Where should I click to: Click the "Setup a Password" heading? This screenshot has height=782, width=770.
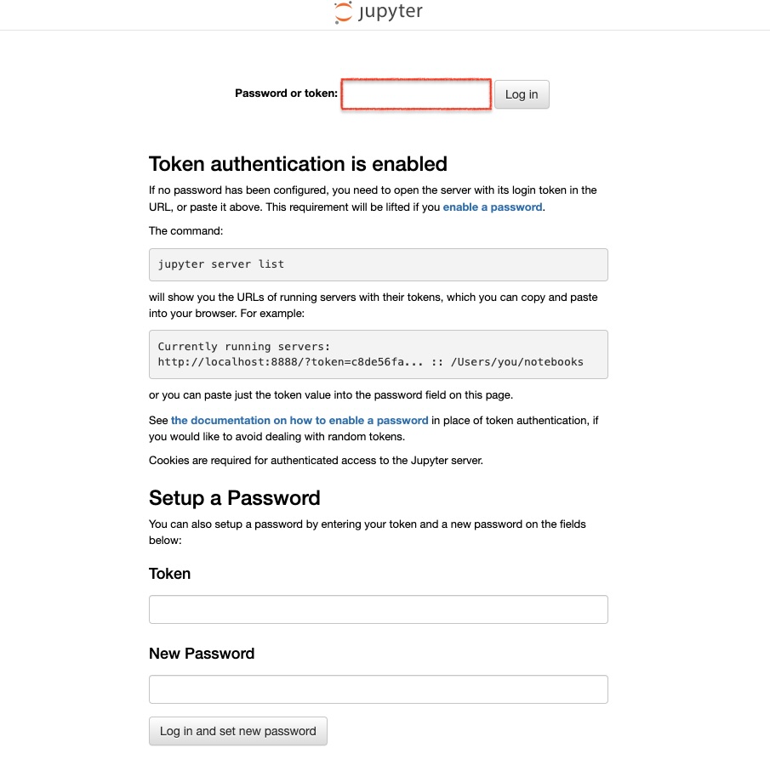coord(234,498)
